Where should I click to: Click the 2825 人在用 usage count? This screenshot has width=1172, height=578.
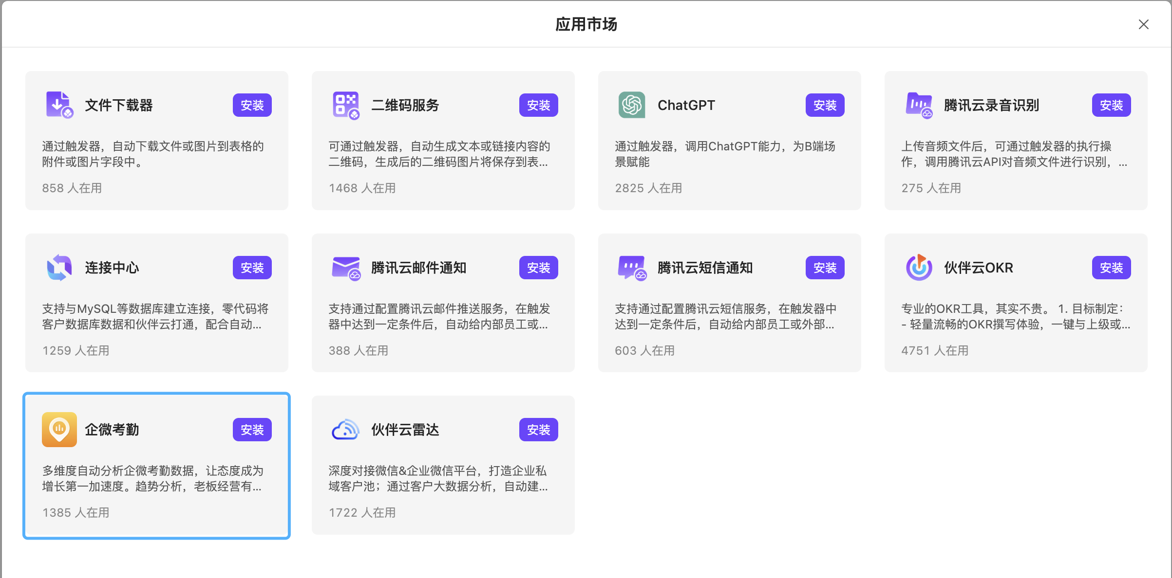click(648, 188)
